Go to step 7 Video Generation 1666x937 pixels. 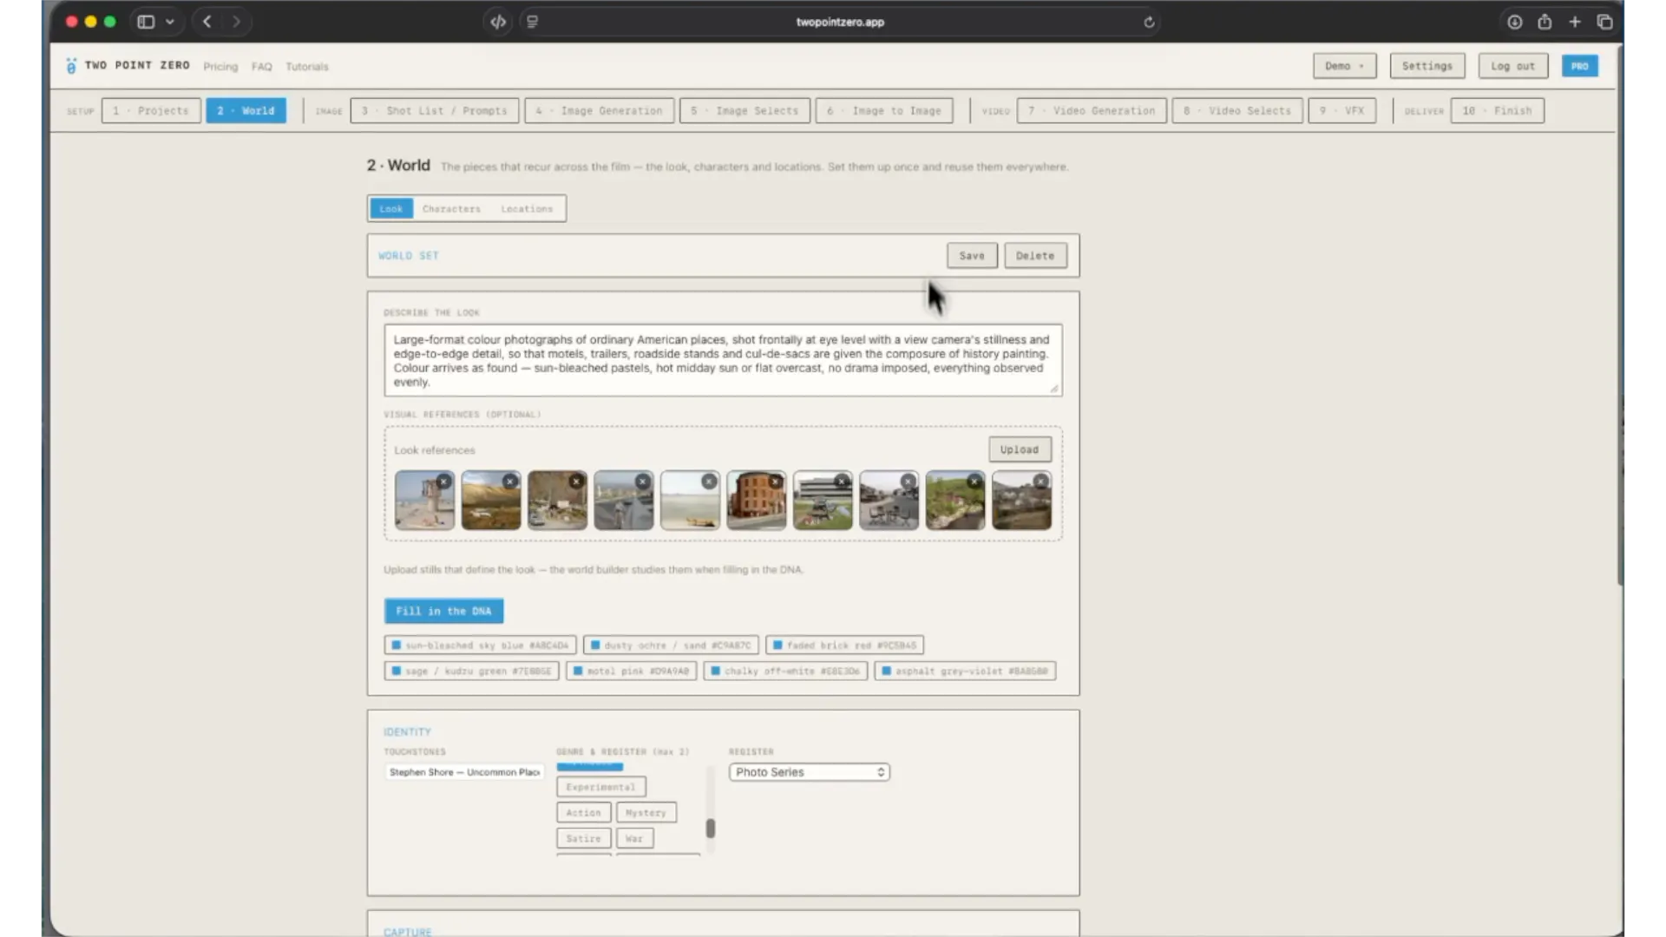1092,111
